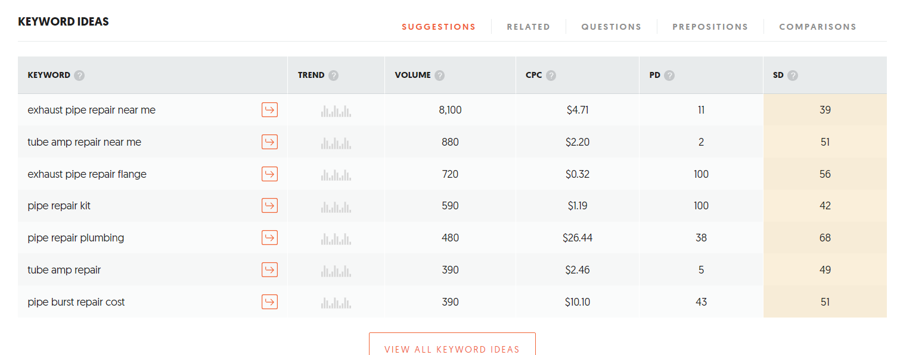Image resolution: width=897 pixels, height=355 pixels.
Task: Switch to the Related tab
Action: click(x=528, y=27)
